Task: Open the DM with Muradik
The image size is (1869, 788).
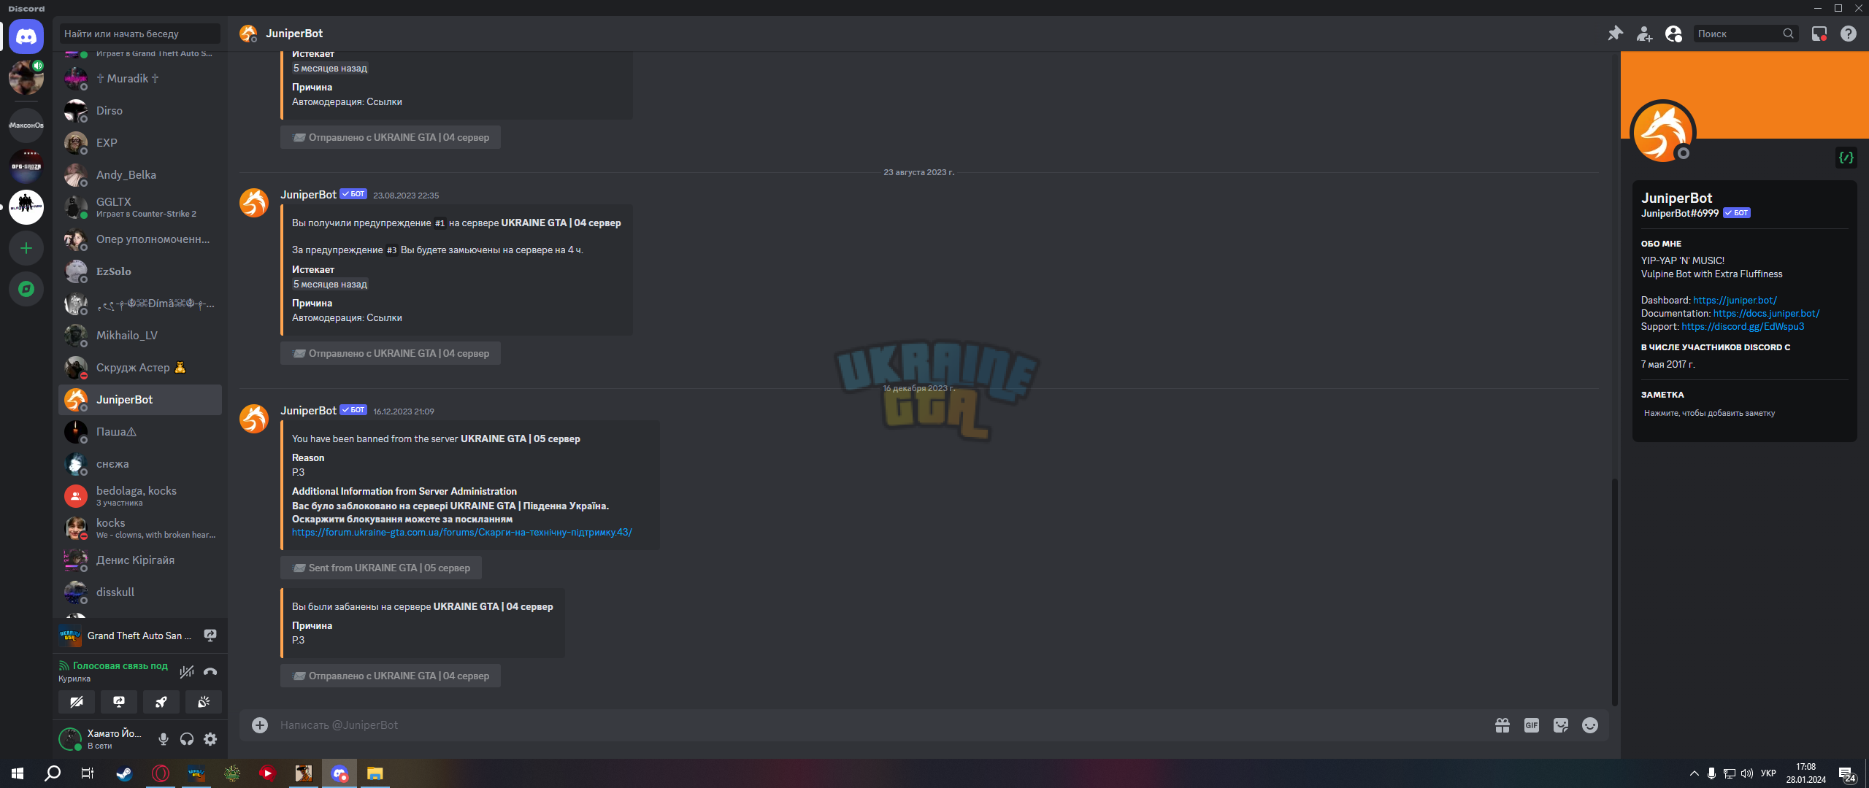Action: tap(140, 79)
